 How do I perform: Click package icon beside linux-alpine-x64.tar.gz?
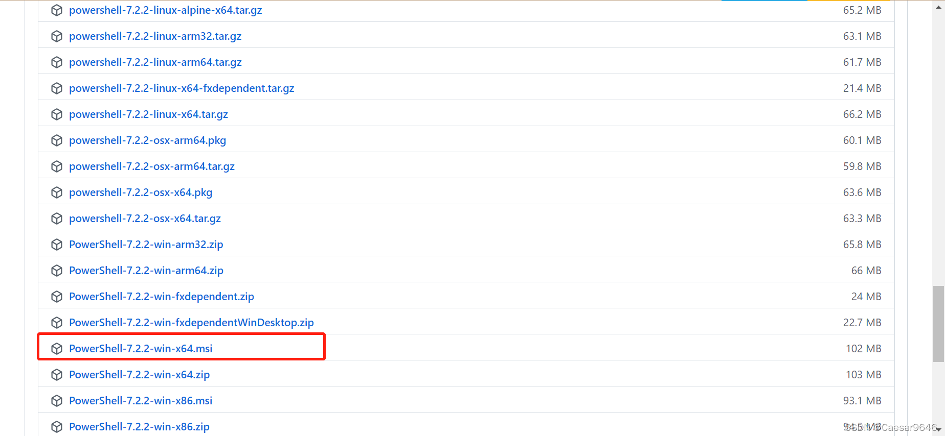(57, 10)
